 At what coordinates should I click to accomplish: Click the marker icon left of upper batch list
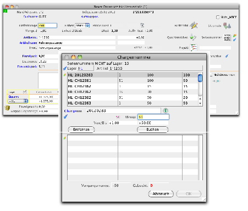click(64, 75)
